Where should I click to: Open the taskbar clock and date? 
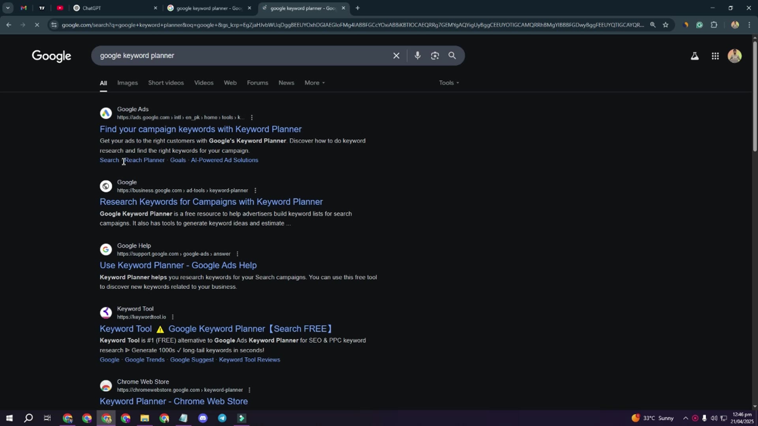pos(742,418)
